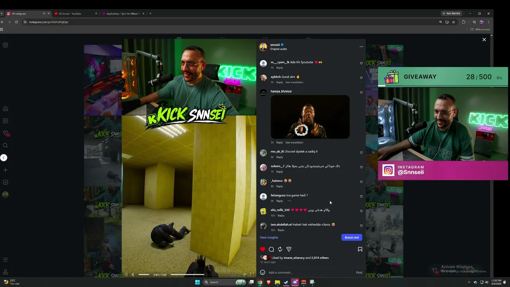Reload the Instagram page
The height and width of the screenshot is (287, 510).
[x=16, y=22]
